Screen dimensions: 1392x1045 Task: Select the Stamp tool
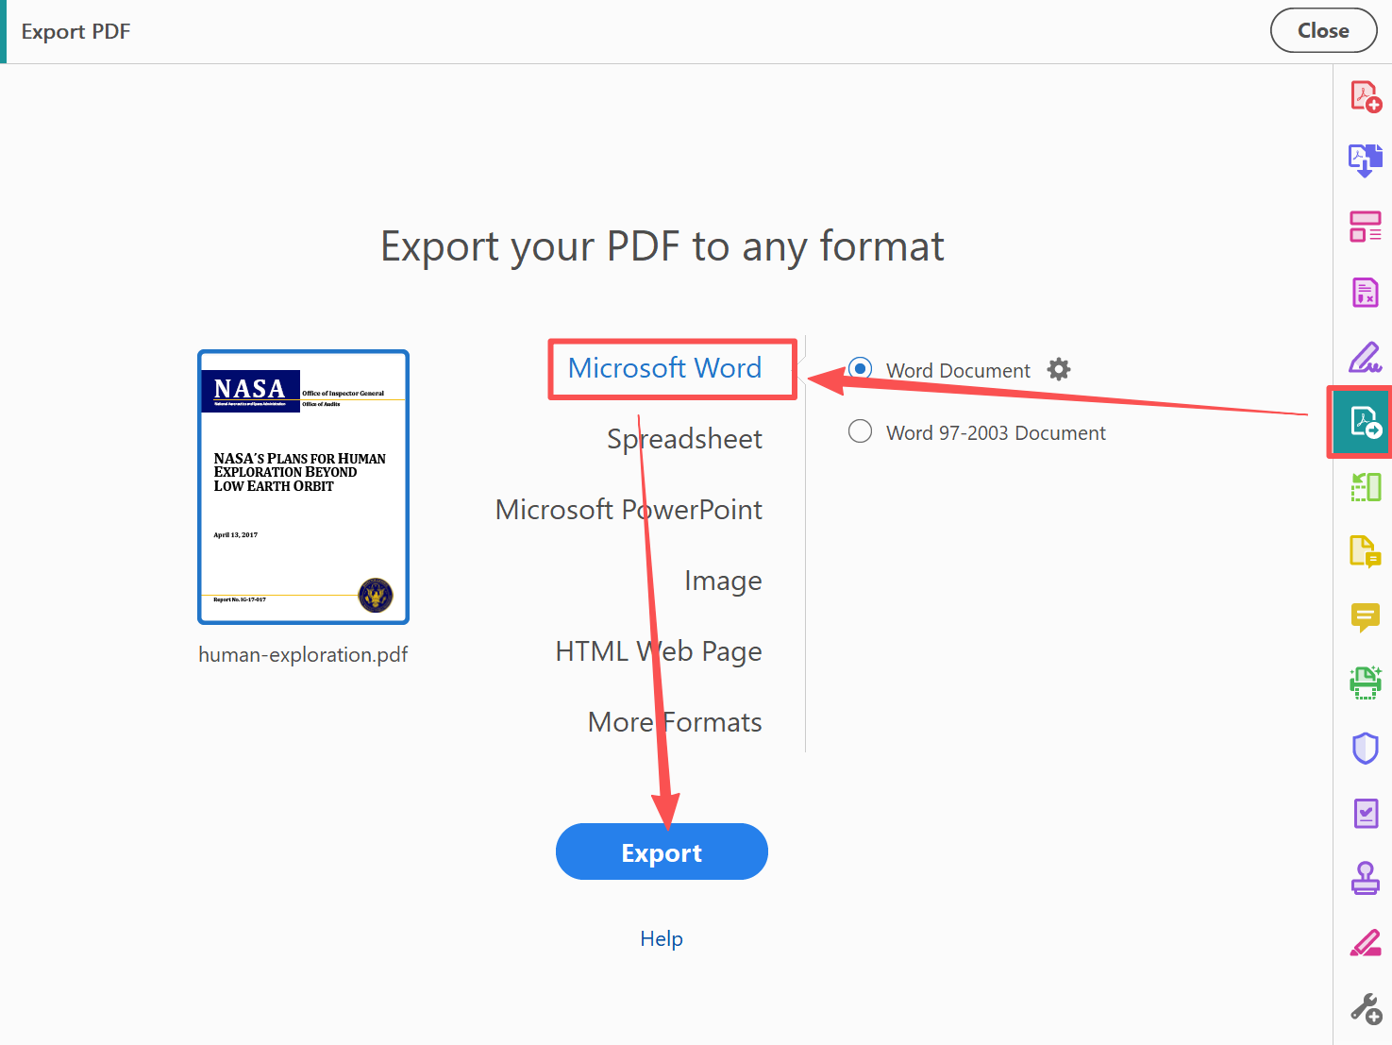coord(1365,878)
